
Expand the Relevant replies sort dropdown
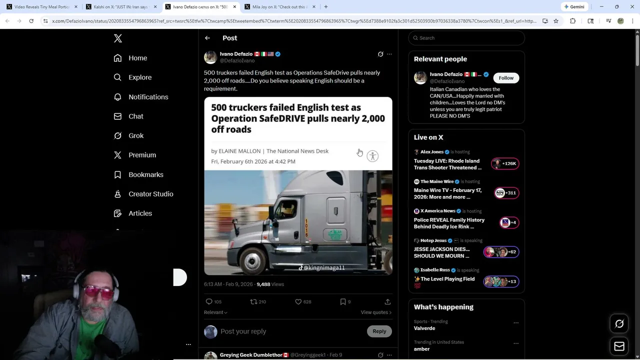(x=215, y=312)
